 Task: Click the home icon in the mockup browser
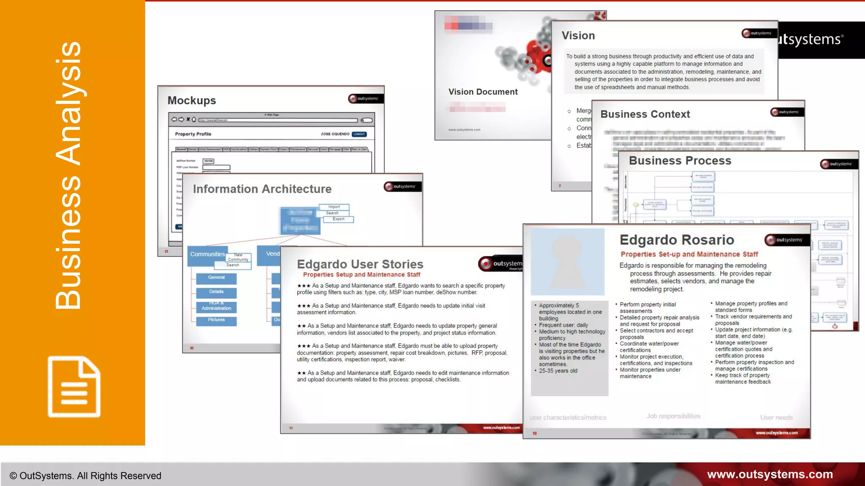194,119
